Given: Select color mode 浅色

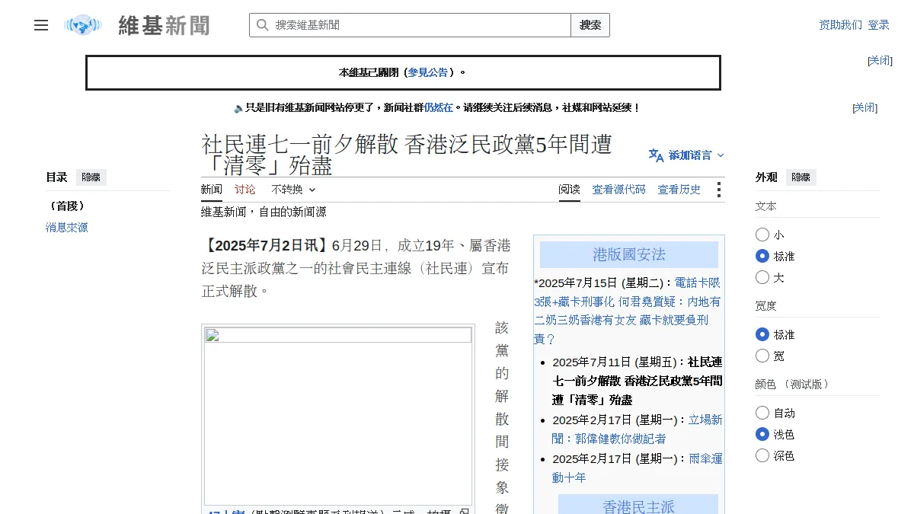Looking at the screenshot, I should point(762,434).
